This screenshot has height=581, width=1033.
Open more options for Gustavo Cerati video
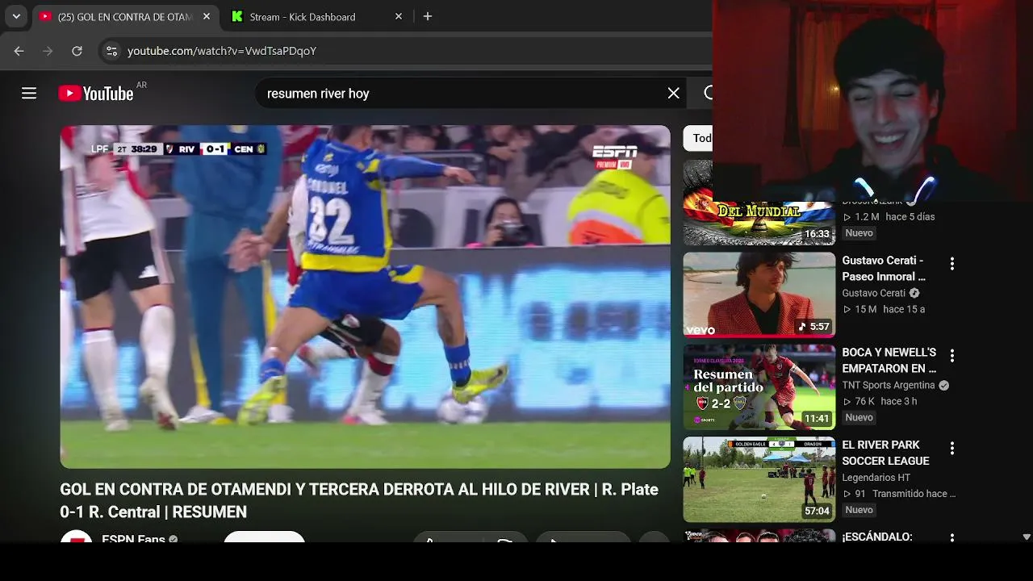pos(952,264)
